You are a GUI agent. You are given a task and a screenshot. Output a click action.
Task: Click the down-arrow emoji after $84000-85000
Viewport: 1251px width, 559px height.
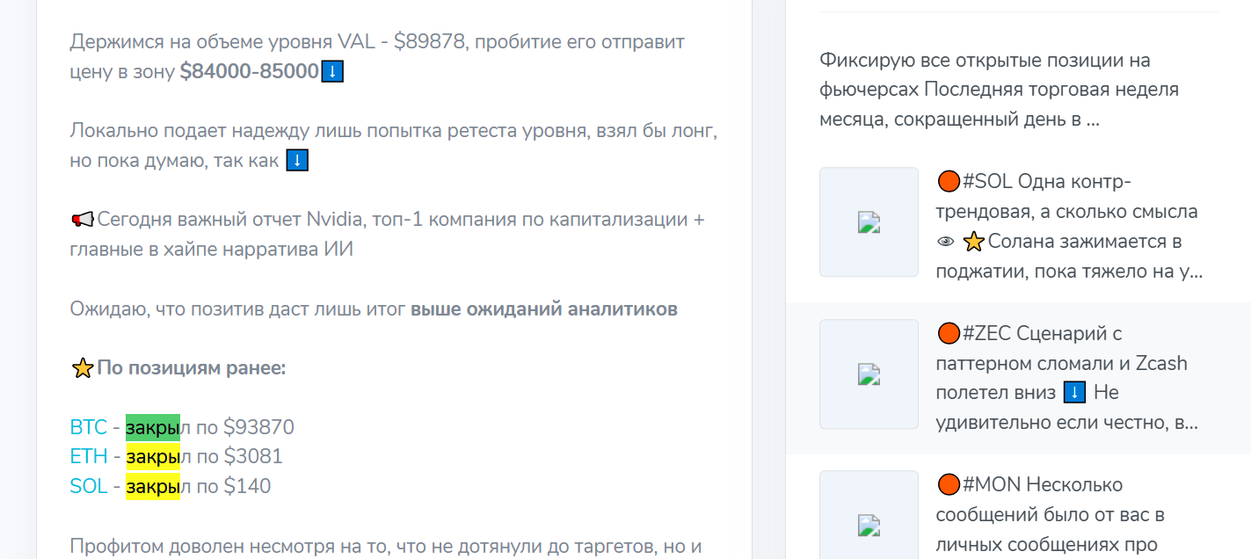332,72
